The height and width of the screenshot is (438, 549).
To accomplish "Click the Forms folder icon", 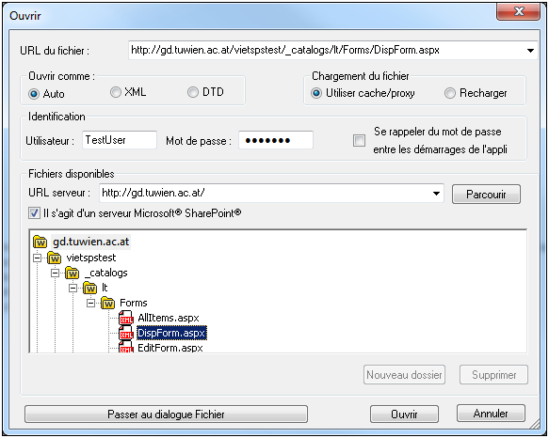I will point(108,303).
